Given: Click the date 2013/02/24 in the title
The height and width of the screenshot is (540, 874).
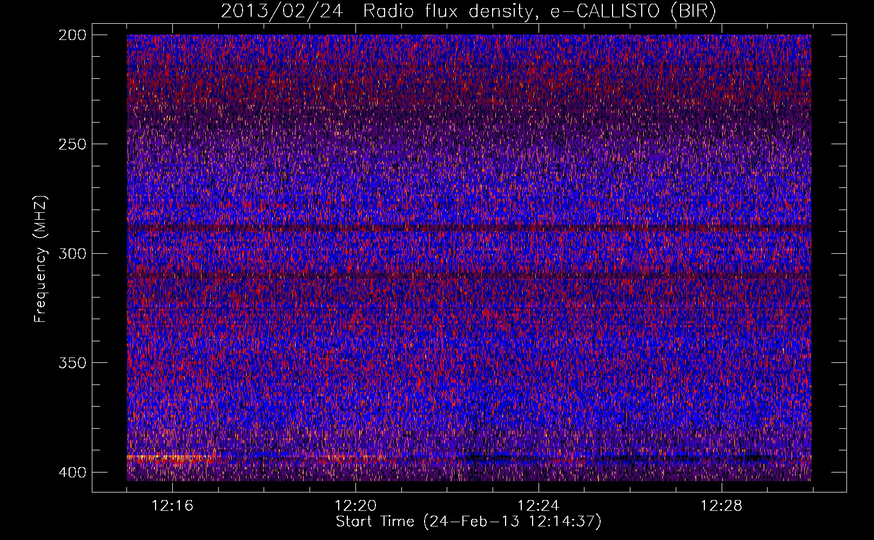Looking at the screenshot, I should pyautogui.click(x=281, y=11).
